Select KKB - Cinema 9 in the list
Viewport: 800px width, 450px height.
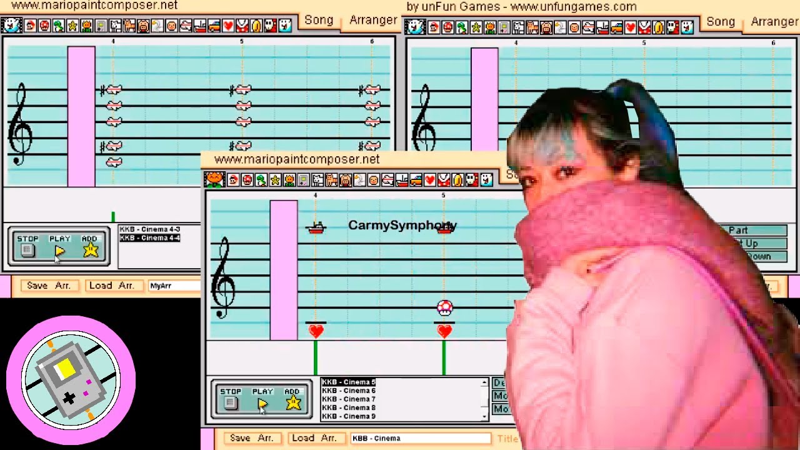(349, 416)
